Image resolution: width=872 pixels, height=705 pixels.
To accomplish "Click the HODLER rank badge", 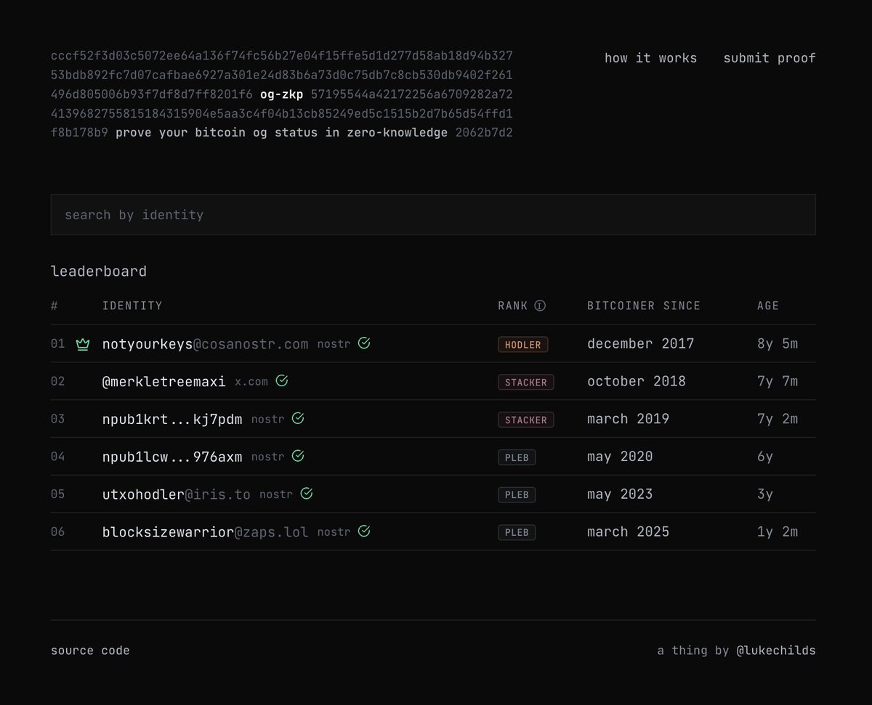I will (x=523, y=344).
